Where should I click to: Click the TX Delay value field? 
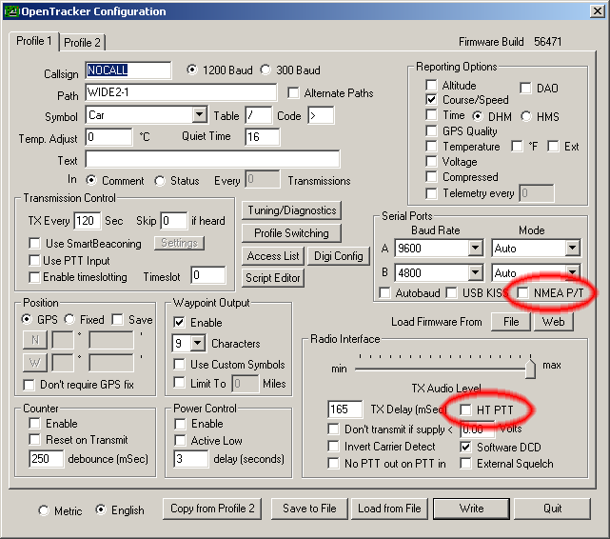[x=344, y=409]
